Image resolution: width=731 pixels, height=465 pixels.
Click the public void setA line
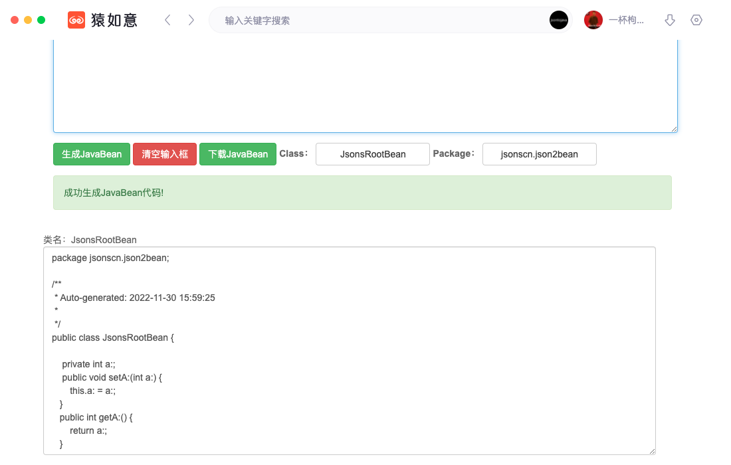coord(112,377)
